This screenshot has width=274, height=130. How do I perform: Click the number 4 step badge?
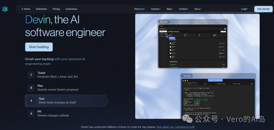pyautogui.click(x=31, y=114)
